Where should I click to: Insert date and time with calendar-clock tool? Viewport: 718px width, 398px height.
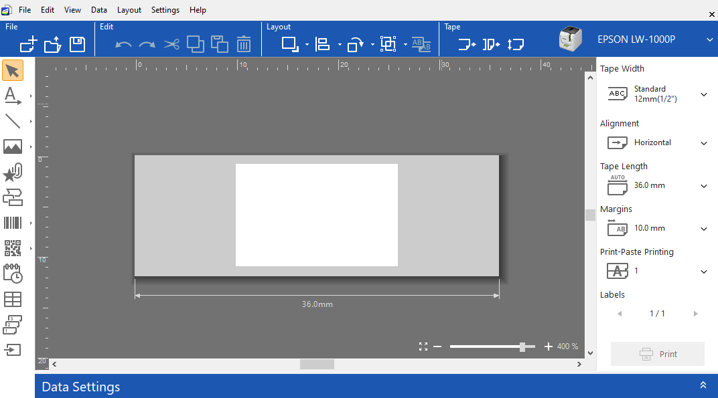click(12, 274)
